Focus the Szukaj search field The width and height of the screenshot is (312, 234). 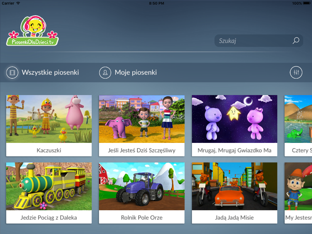259,41
